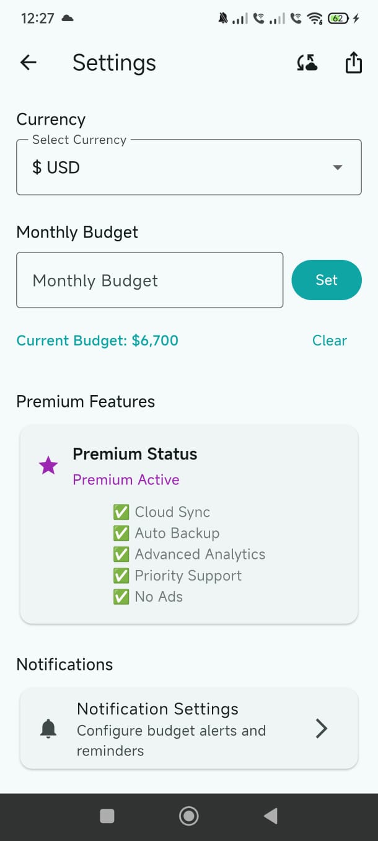This screenshot has height=841, width=378.
Task: Clear the current budget
Action: [329, 340]
